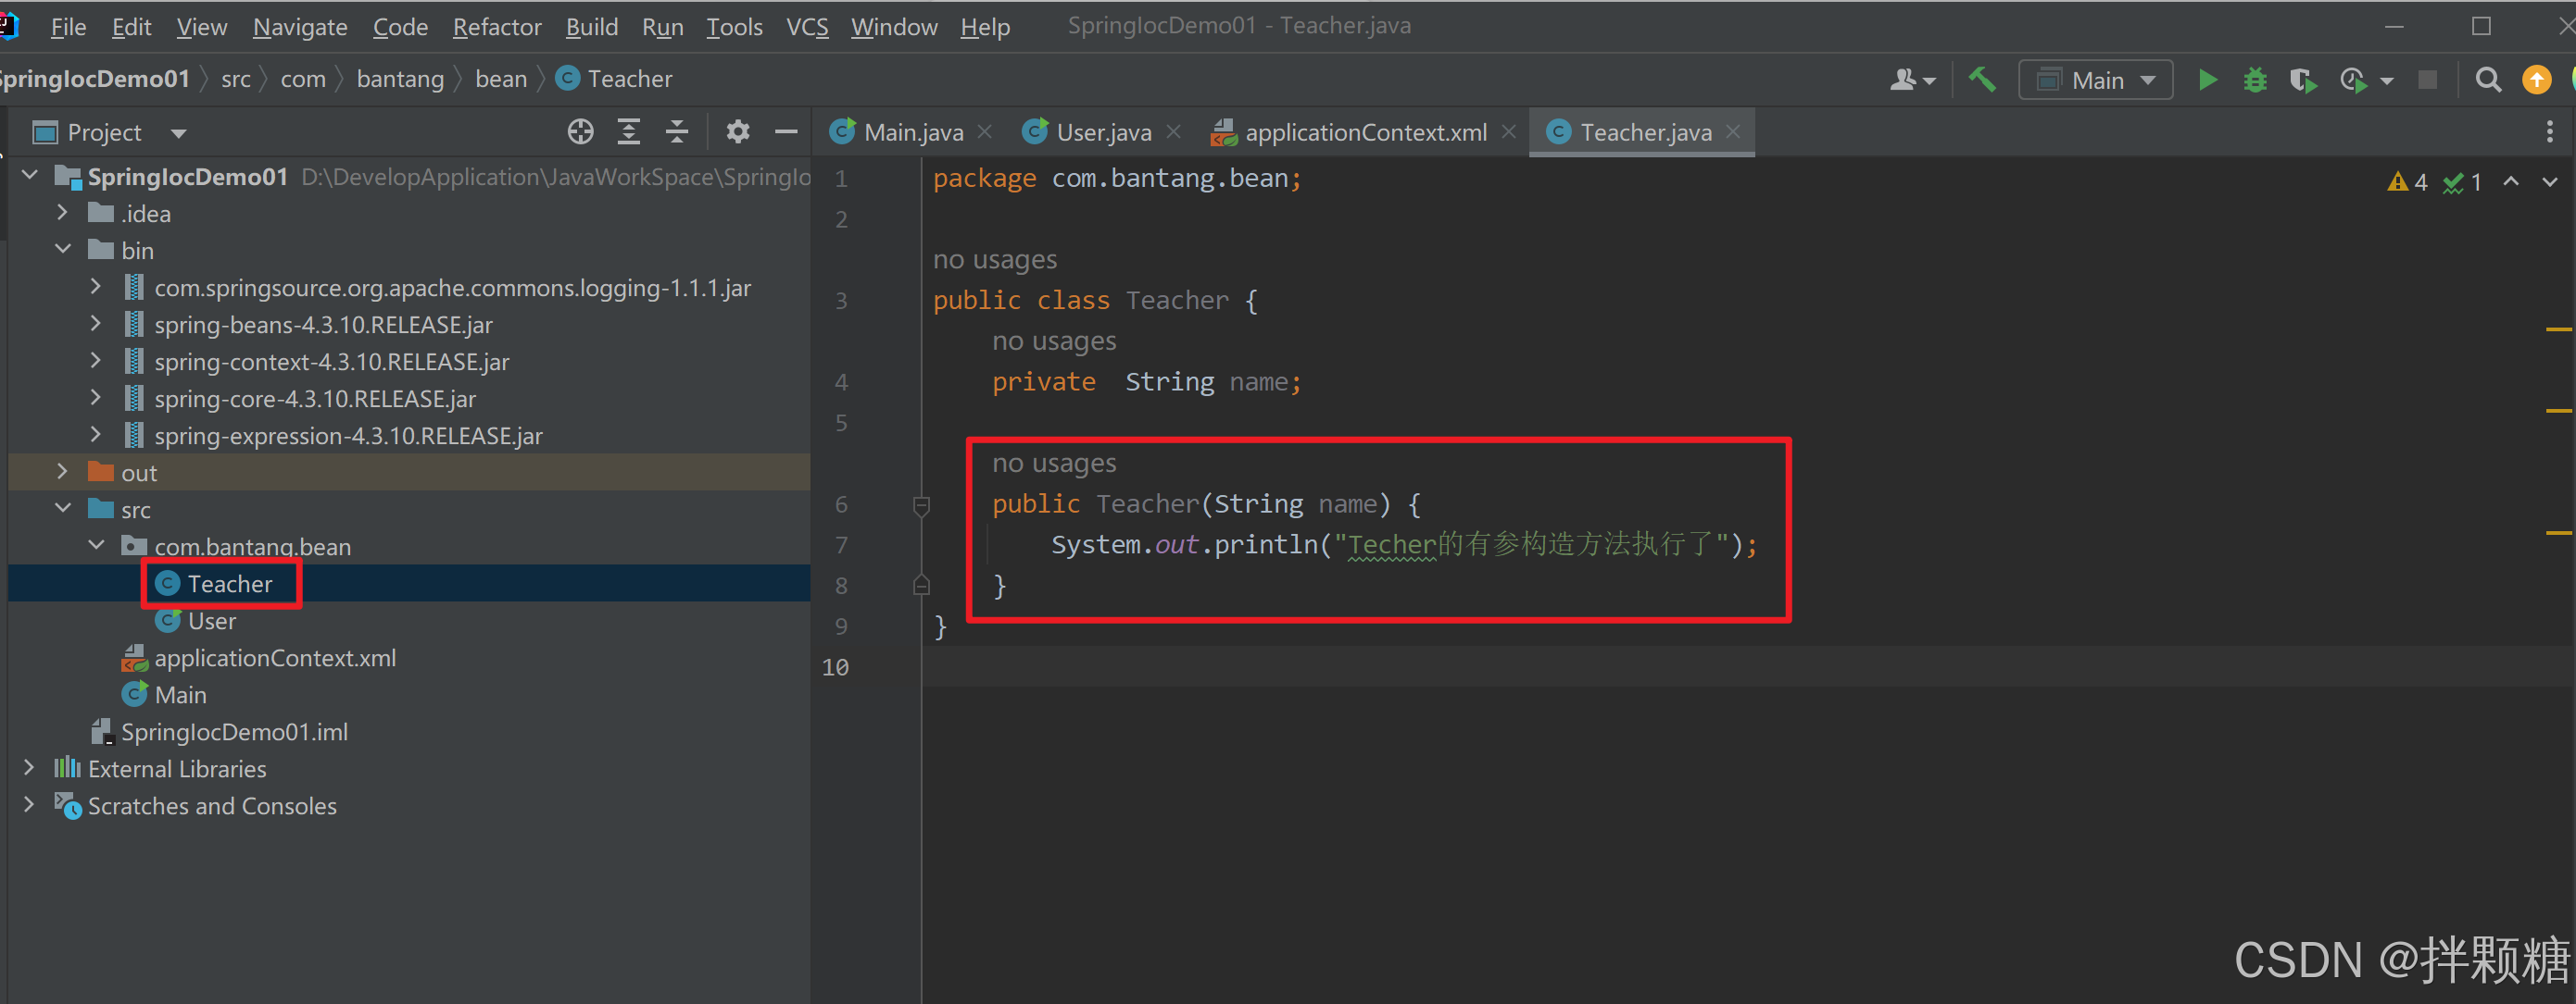2576x1004 pixels.
Task: Click Collapse All icon in Project panel
Action: (x=677, y=132)
